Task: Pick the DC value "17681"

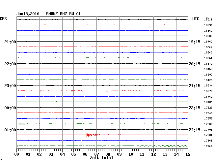Action: (x=208, y=135)
